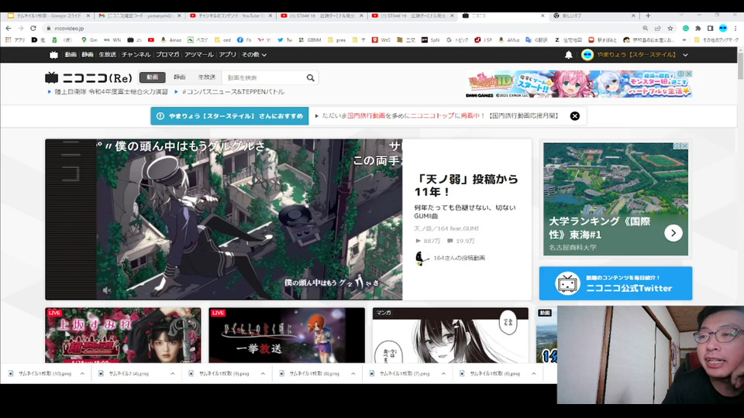Expand options for サムネイル1枚取 (6).png download
744x418 pixels.
[x=533, y=374]
